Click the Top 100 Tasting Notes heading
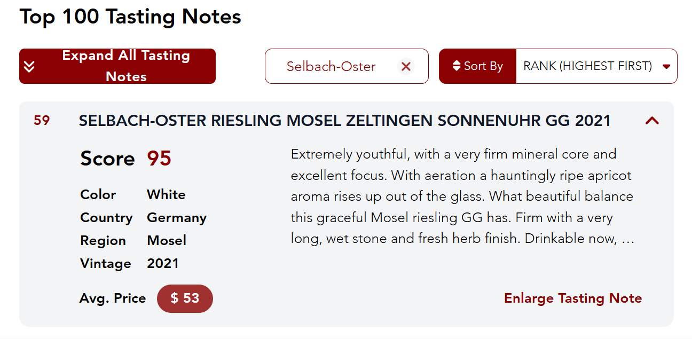This screenshot has width=692, height=339. [x=130, y=17]
